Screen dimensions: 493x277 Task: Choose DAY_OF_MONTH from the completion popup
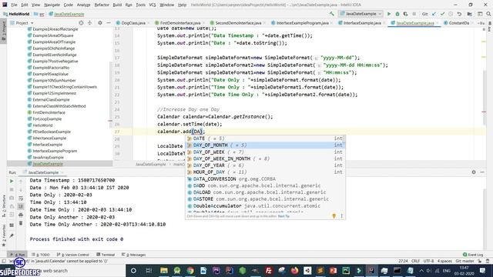point(265,145)
